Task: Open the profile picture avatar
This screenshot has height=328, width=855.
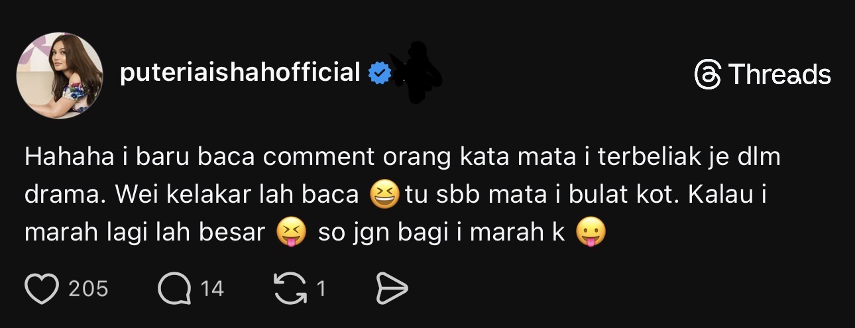Action: pos(60,76)
